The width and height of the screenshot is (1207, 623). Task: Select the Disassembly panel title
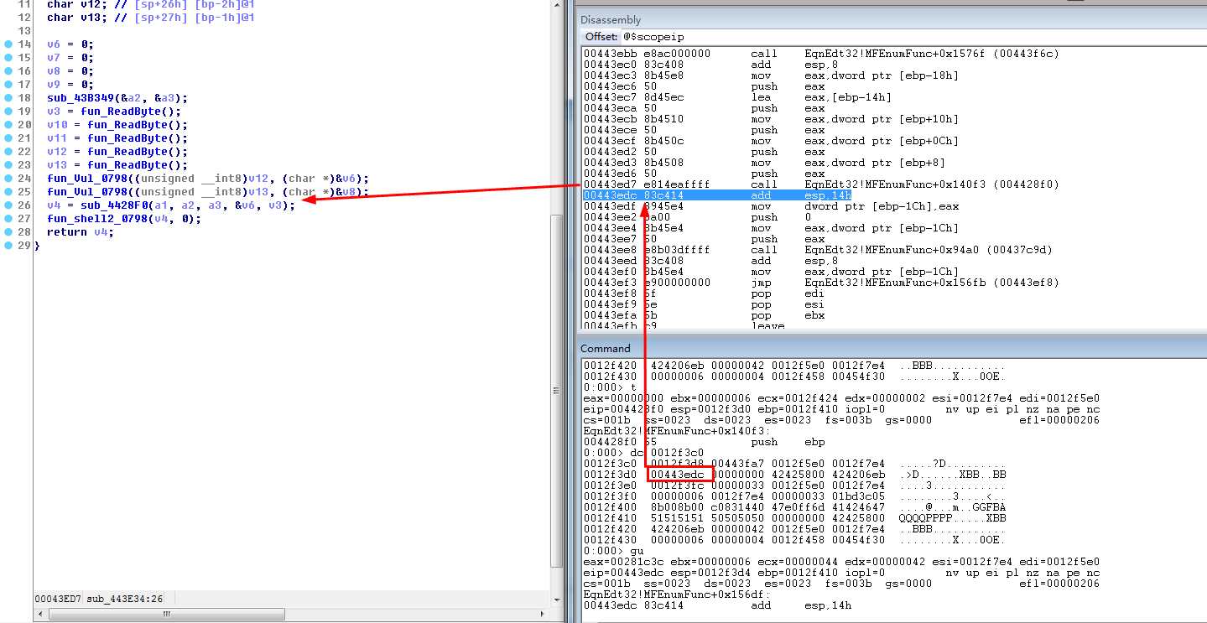pos(612,19)
